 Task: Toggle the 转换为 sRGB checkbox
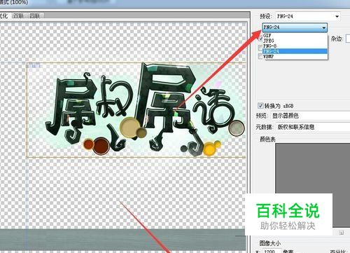260,106
